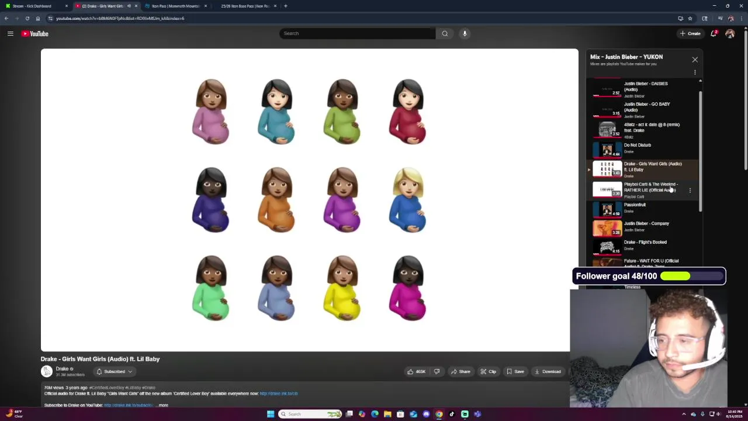Download the video
The image size is (748, 421).
tap(548, 371)
